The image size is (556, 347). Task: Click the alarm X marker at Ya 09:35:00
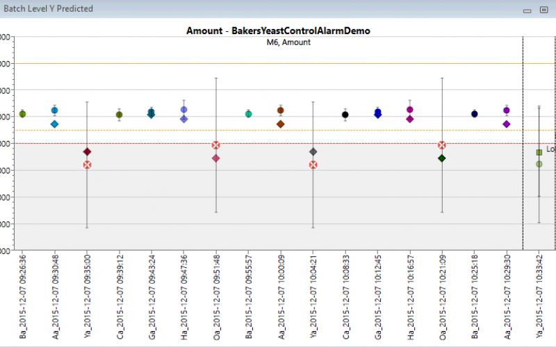pyautogui.click(x=88, y=165)
